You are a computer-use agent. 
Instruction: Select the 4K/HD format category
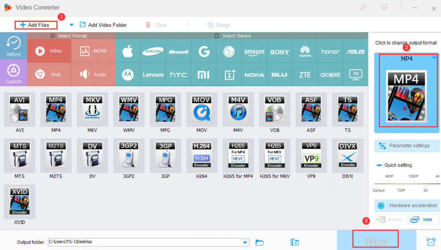tap(93, 51)
